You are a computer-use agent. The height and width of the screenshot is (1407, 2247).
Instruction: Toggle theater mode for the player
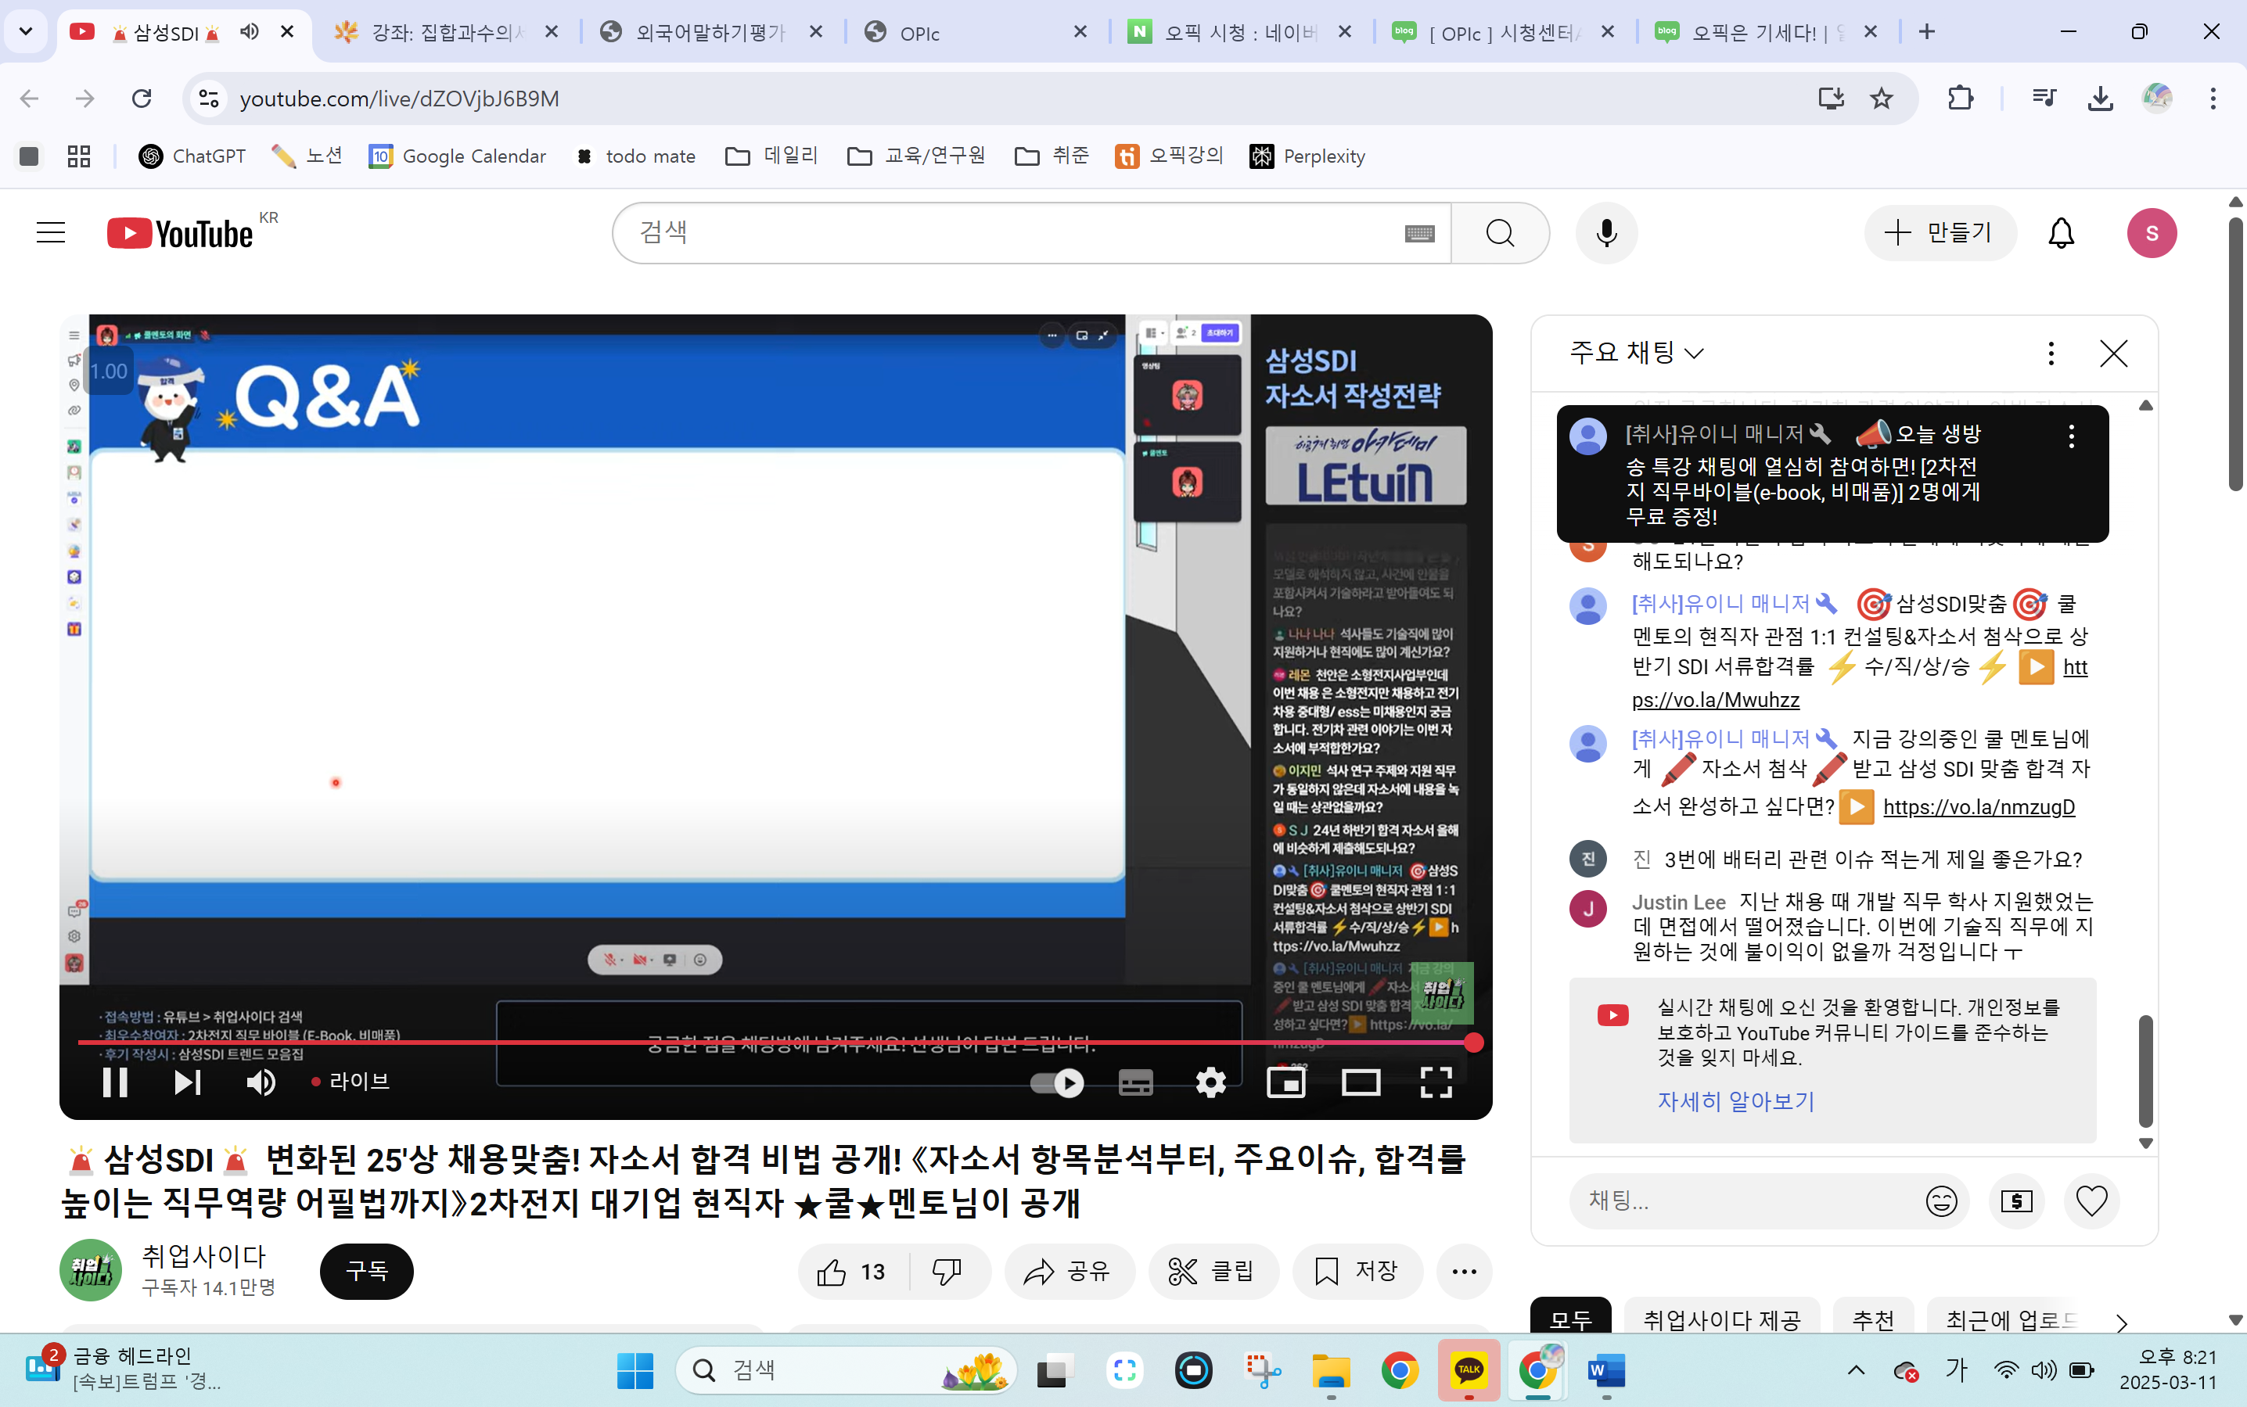pyautogui.click(x=1360, y=1082)
